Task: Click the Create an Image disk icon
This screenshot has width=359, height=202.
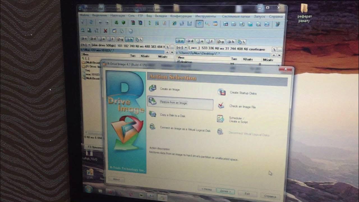Action: (x=153, y=88)
